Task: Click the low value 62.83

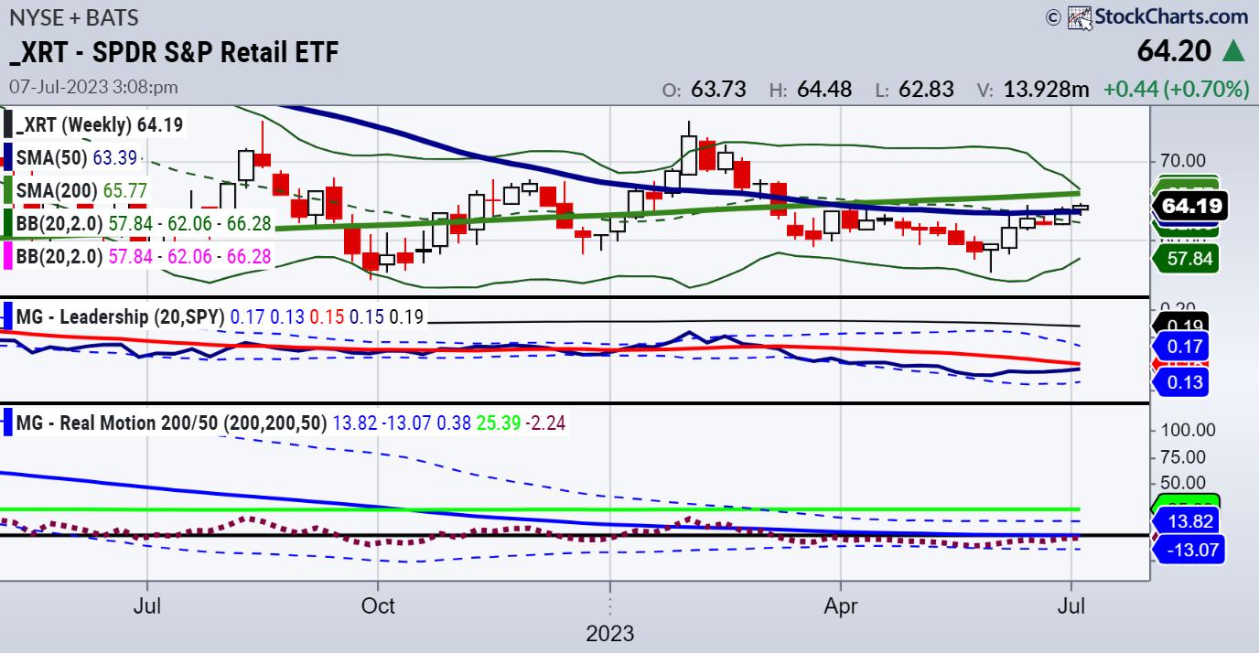Action: pyautogui.click(x=926, y=89)
